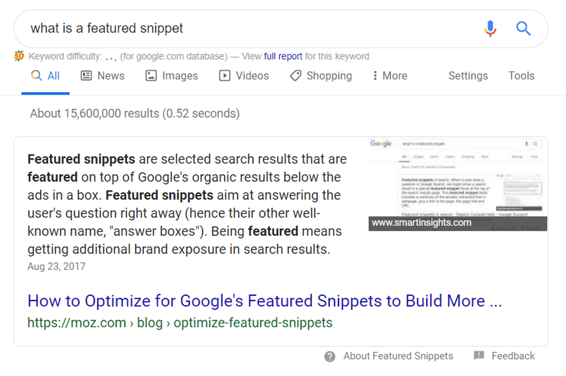The image size is (566, 376).
Task: Click the question mark icon before About Featured Snippets
Action: (x=329, y=356)
